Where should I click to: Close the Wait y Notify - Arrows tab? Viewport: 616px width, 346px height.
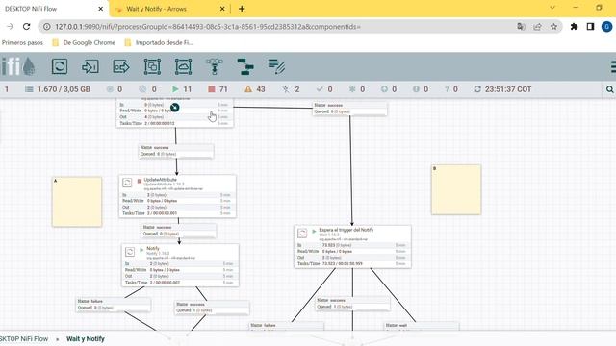coord(222,9)
